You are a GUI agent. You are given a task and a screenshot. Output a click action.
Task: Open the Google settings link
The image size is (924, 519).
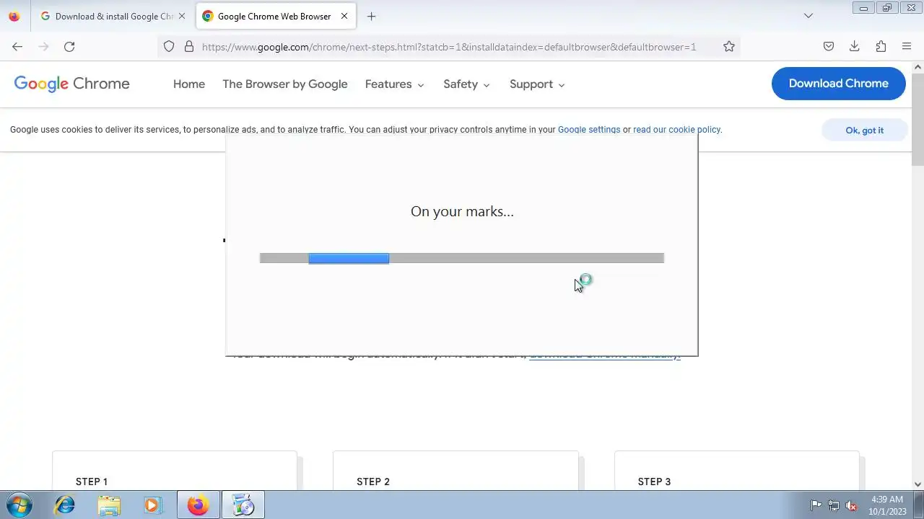[589, 130]
